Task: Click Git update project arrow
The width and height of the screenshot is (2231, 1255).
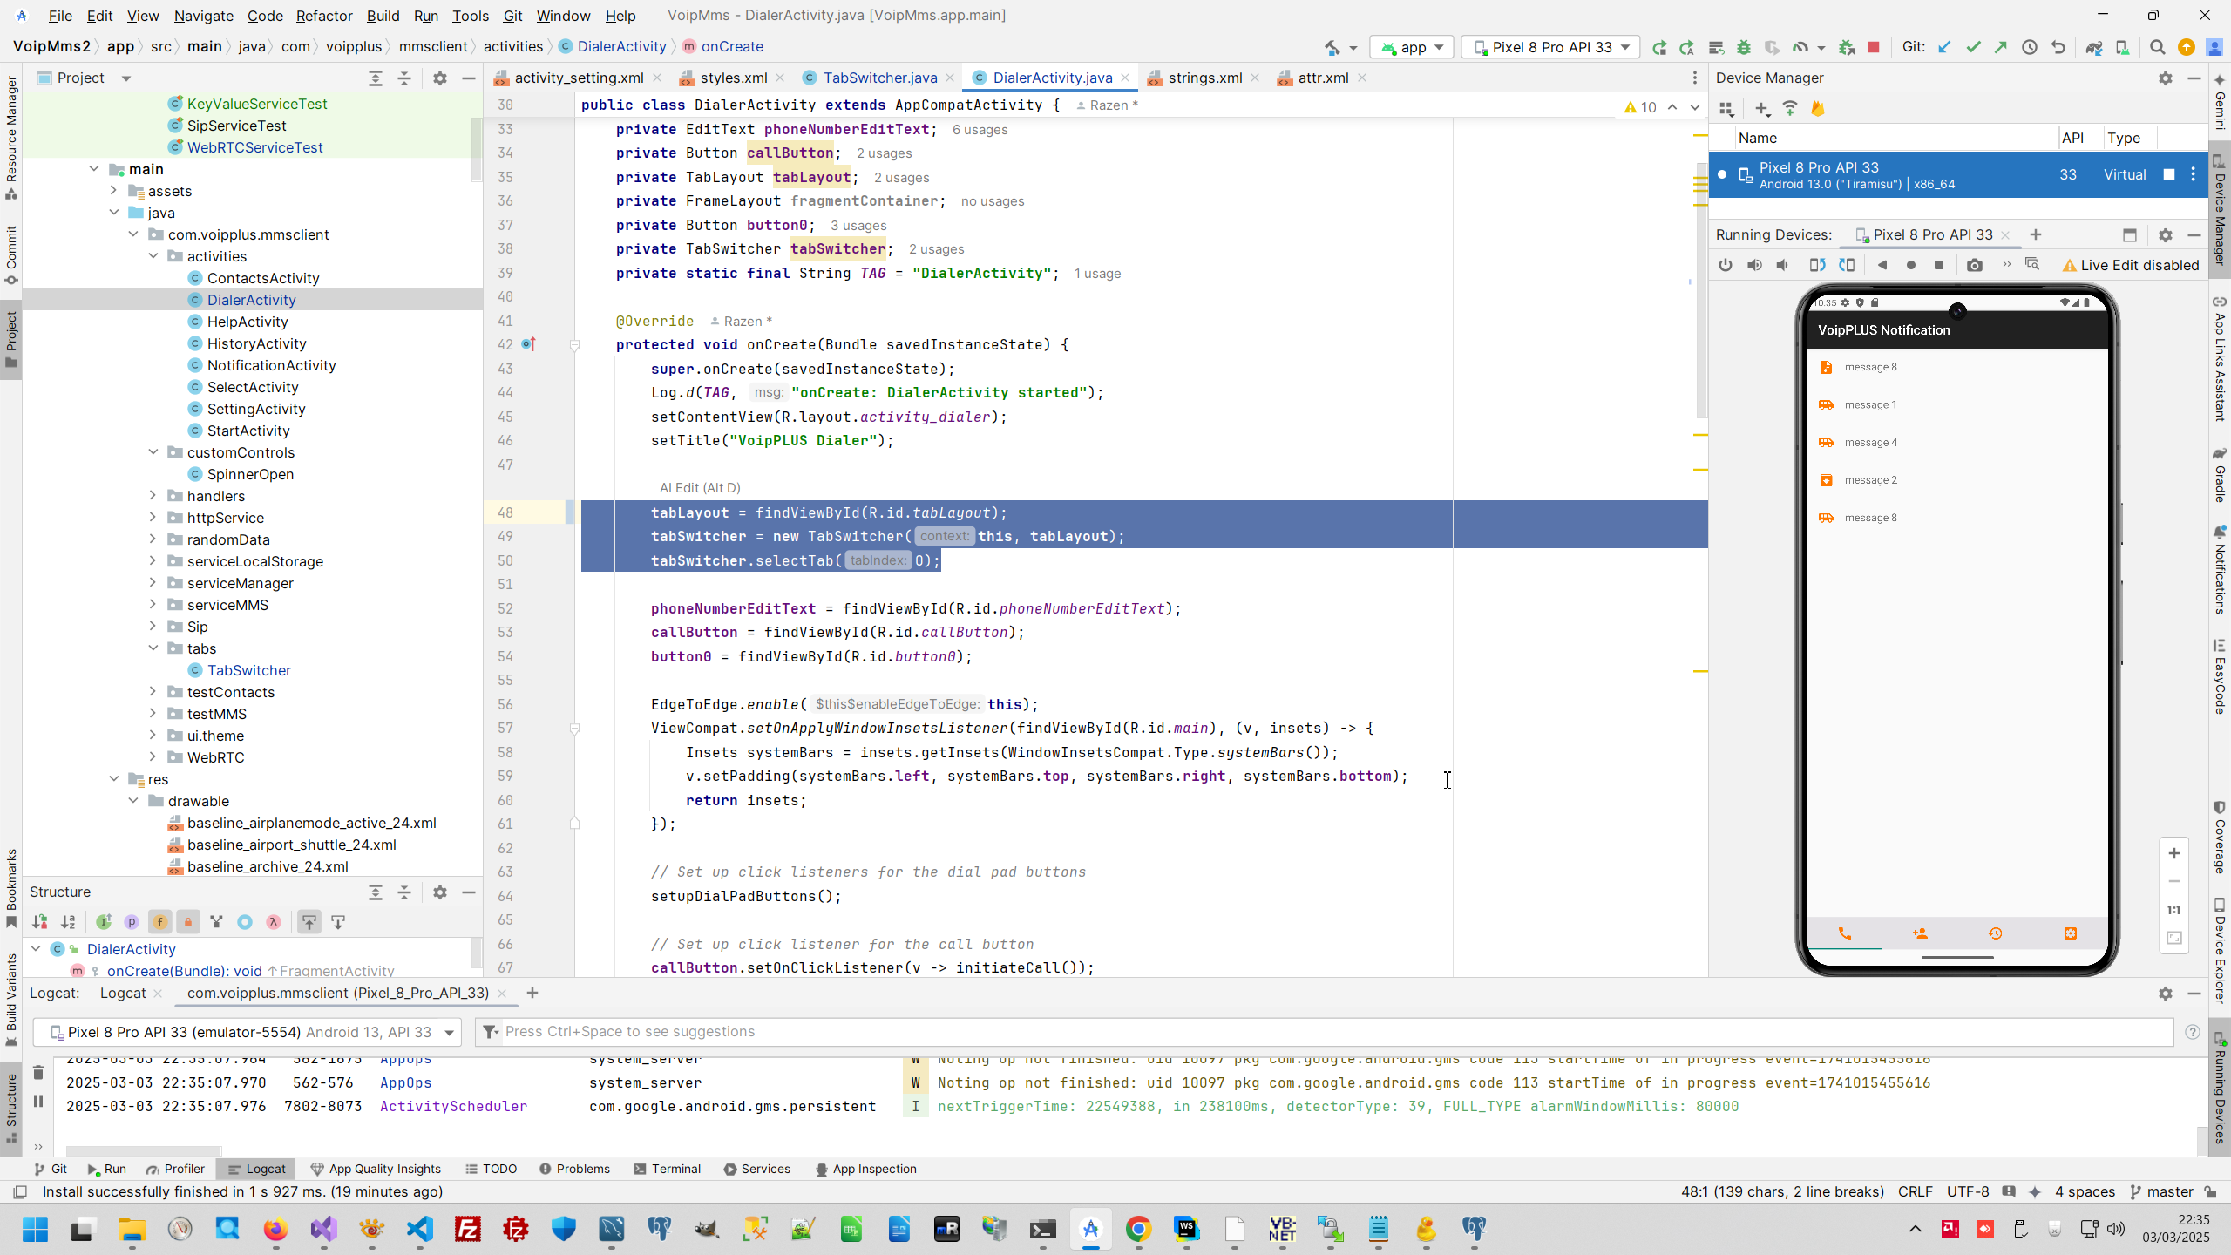Action: point(1944,47)
